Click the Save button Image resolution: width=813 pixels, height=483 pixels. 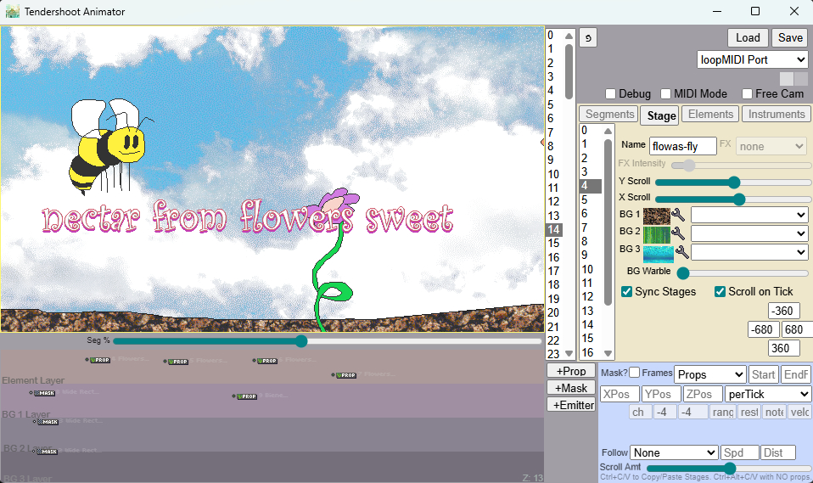tap(790, 37)
